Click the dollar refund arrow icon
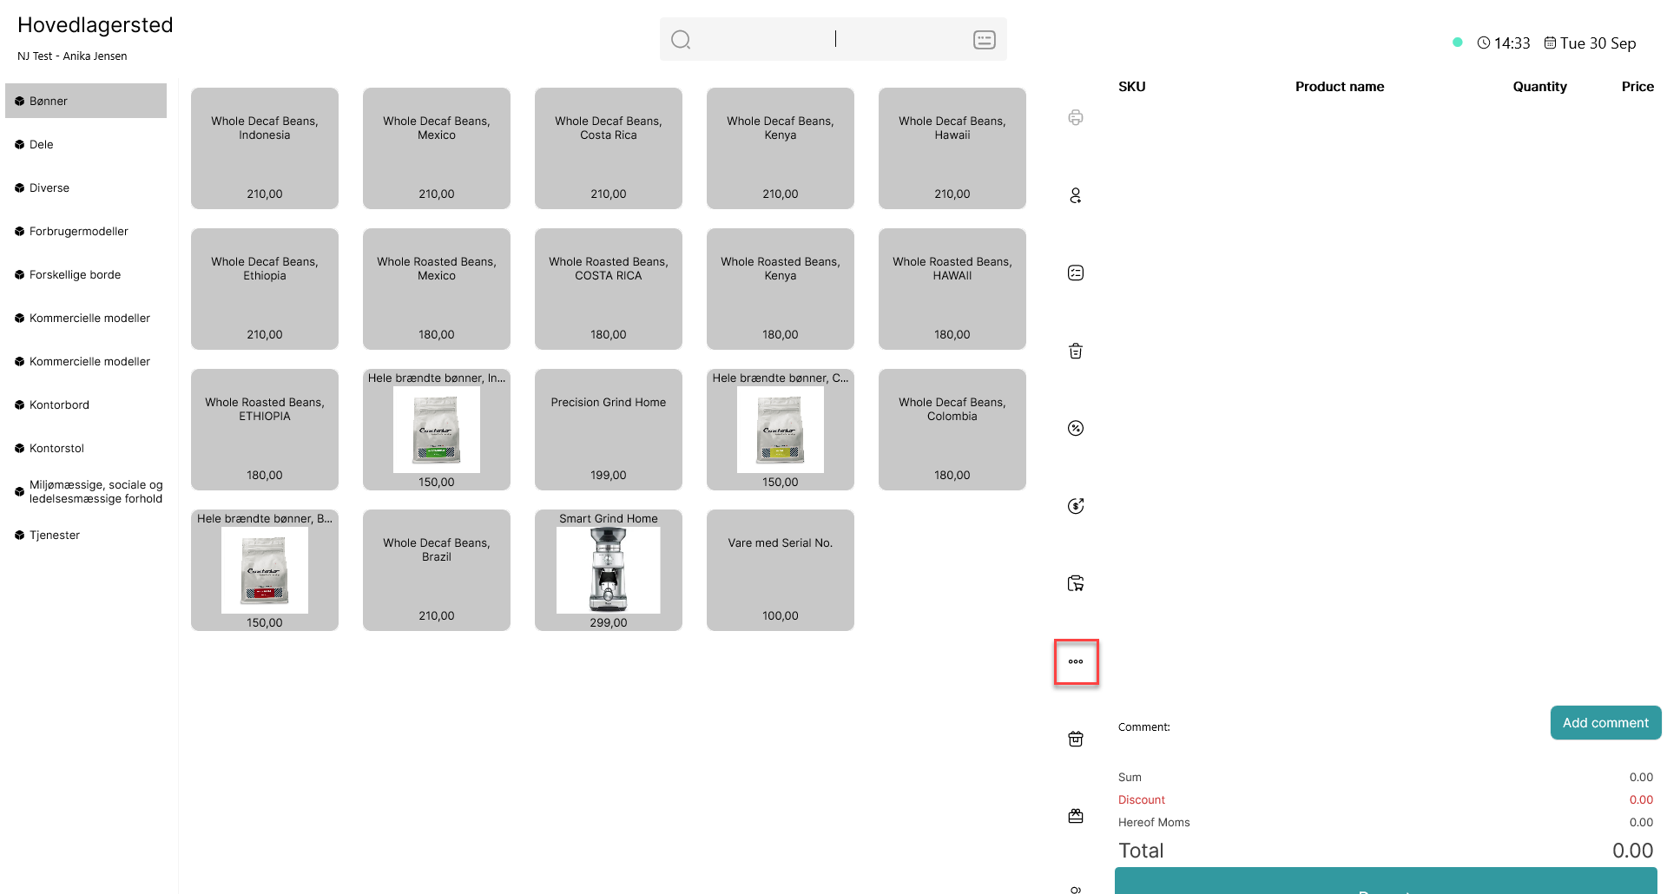 1076,506
